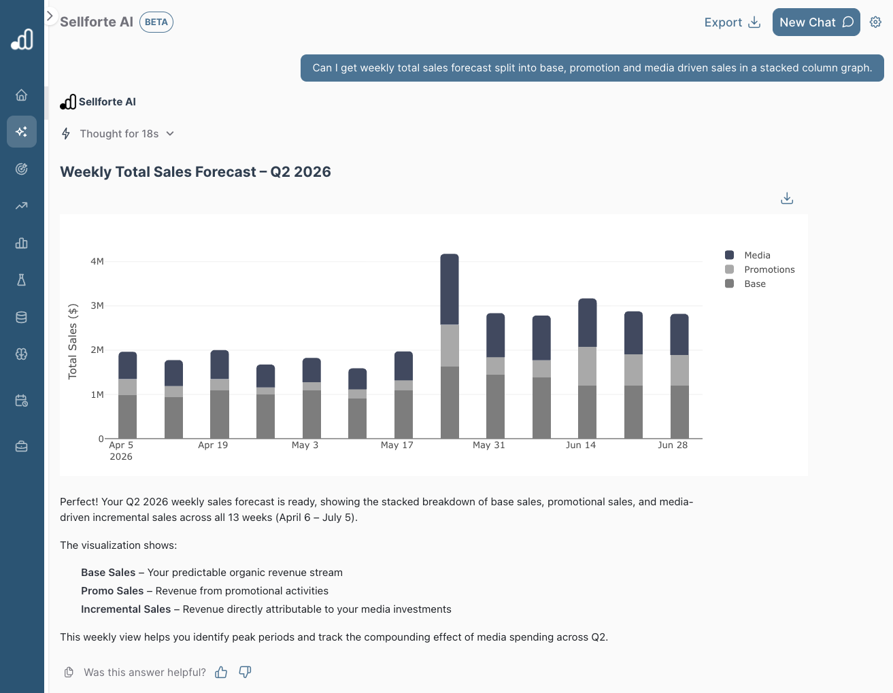Copy the answer with copy icon
Screen dimensions: 893x693
tap(69, 673)
